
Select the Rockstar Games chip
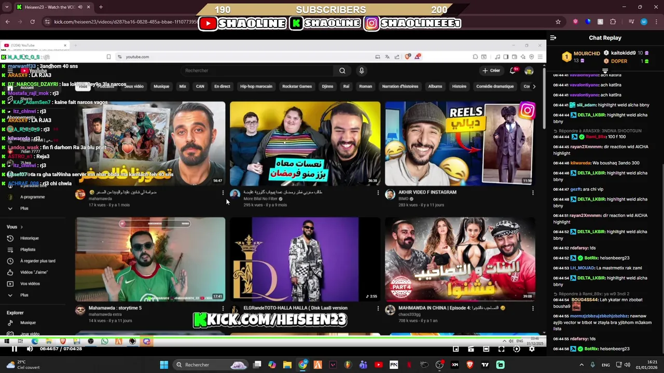tap(297, 87)
